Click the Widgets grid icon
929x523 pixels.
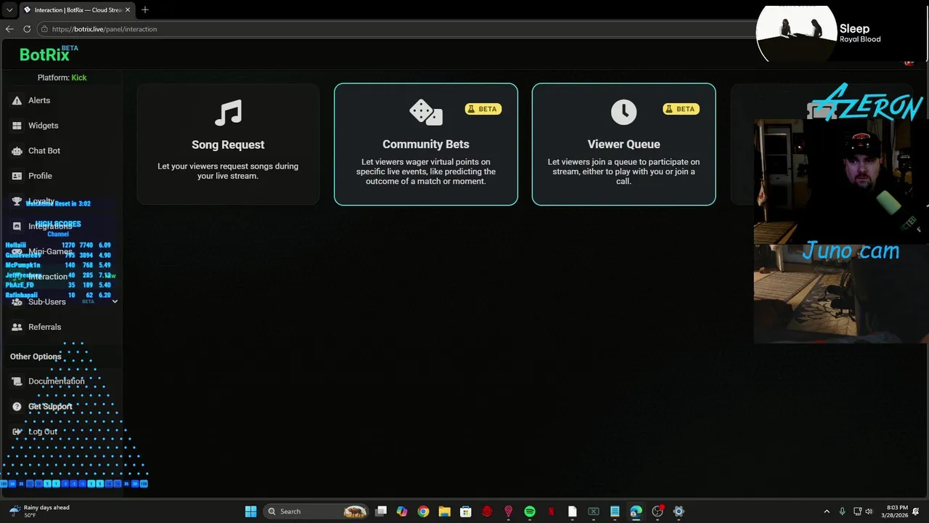[x=17, y=126]
